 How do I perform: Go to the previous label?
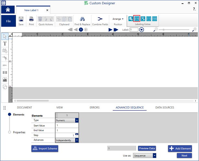pyautogui.click(x=76, y=30)
